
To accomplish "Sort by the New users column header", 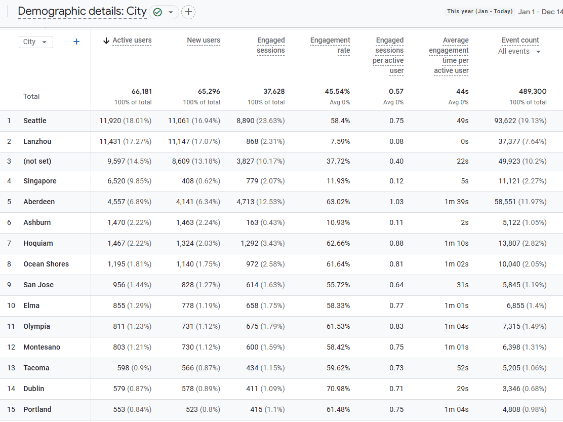I will 204,41.
